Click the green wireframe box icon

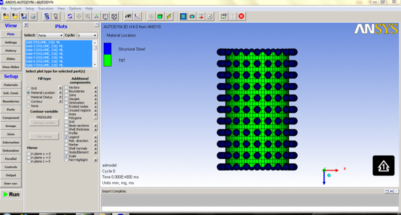[x=160, y=16]
